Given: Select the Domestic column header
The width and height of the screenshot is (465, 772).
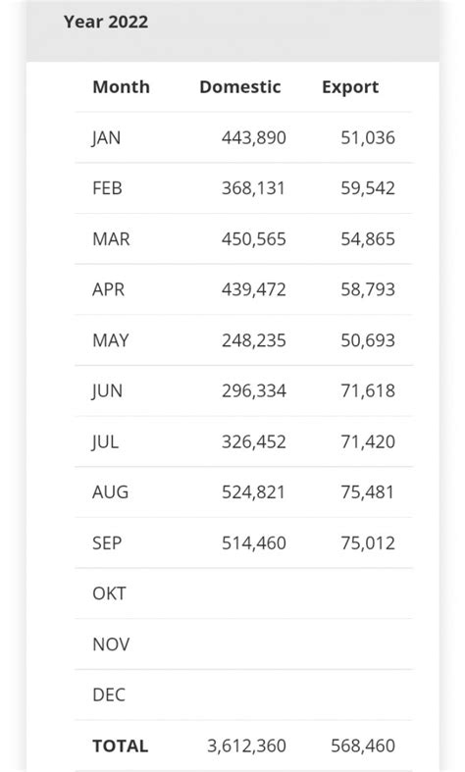Looking at the screenshot, I should tap(240, 87).
